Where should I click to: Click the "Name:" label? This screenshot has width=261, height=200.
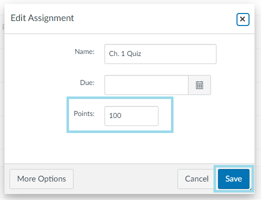[84, 51]
